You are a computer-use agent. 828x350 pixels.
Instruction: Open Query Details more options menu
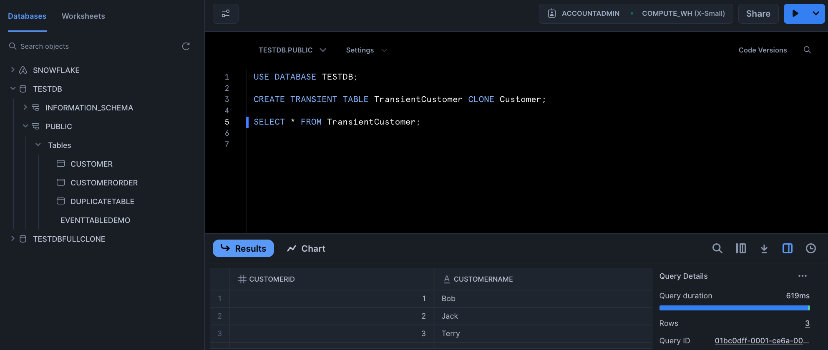[x=802, y=276]
